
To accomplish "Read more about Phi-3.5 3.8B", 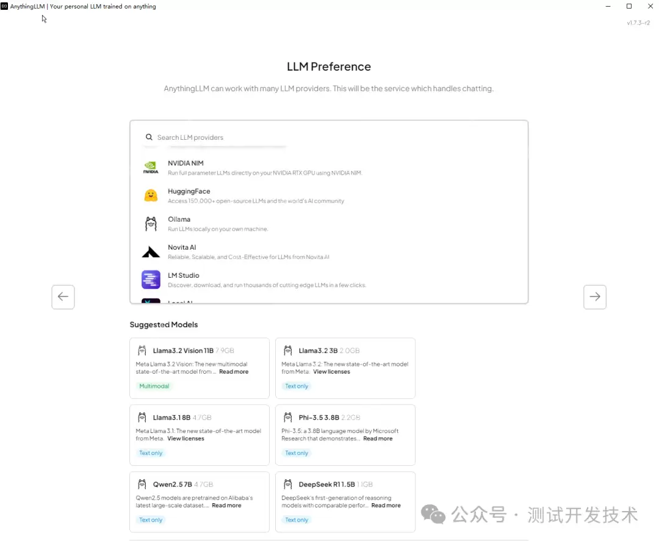I will pyautogui.click(x=378, y=438).
